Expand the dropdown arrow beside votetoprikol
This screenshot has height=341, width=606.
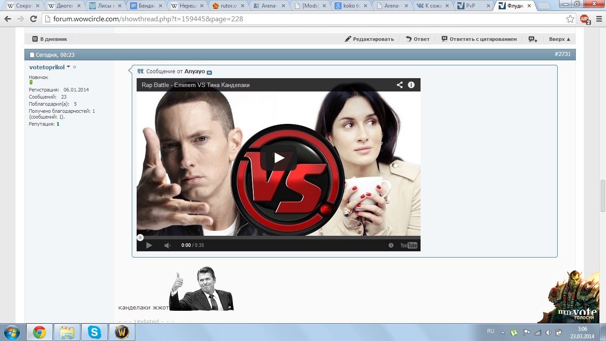coord(68,67)
